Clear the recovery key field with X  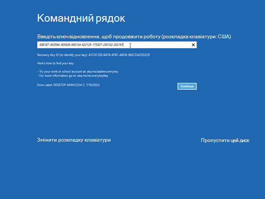coord(193,45)
